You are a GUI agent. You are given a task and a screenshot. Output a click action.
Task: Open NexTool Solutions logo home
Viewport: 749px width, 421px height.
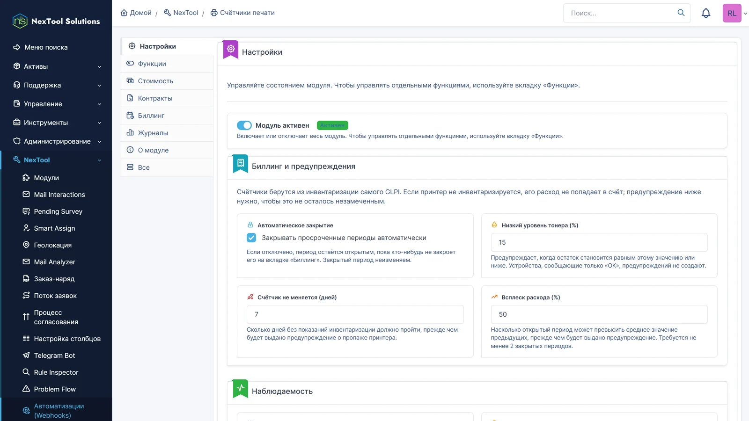56,21
